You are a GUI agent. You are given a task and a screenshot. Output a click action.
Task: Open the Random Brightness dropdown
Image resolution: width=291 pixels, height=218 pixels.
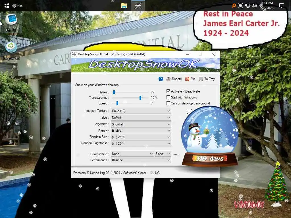pos(141,143)
